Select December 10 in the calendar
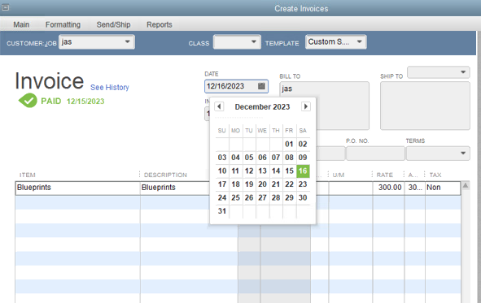 (x=222, y=171)
